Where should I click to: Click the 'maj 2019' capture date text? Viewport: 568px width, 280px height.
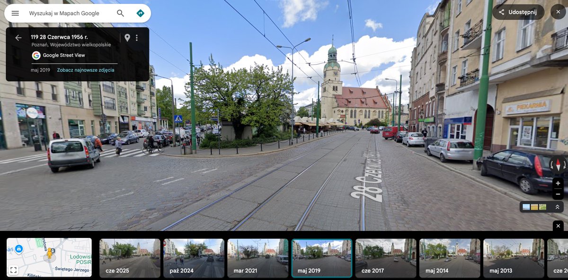pos(40,70)
